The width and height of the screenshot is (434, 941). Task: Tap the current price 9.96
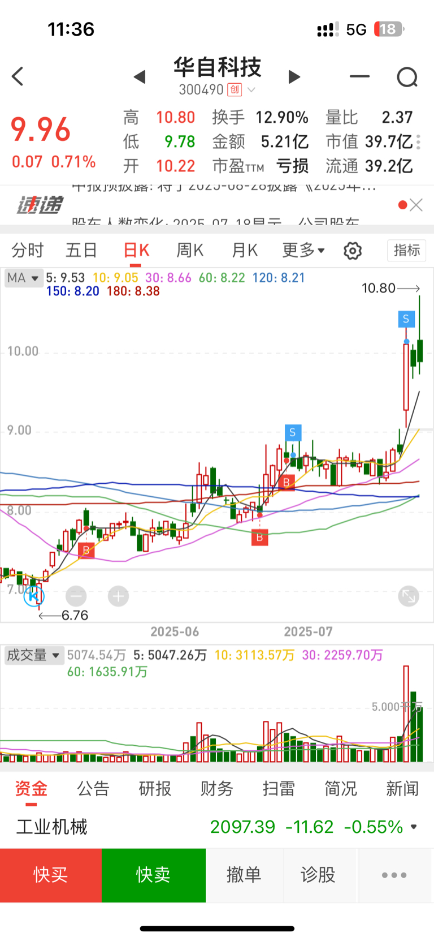point(41,130)
